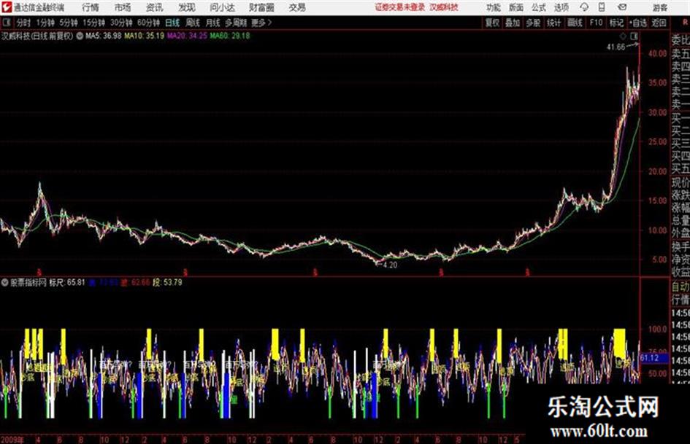Viewport: 690px width, 444px height.
Task: Open the 市场 menu
Action: pos(123,7)
